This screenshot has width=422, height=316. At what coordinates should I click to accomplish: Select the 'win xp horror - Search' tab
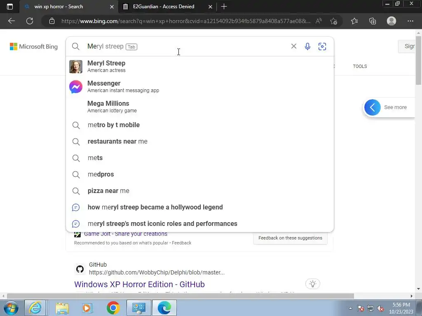tap(69, 7)
